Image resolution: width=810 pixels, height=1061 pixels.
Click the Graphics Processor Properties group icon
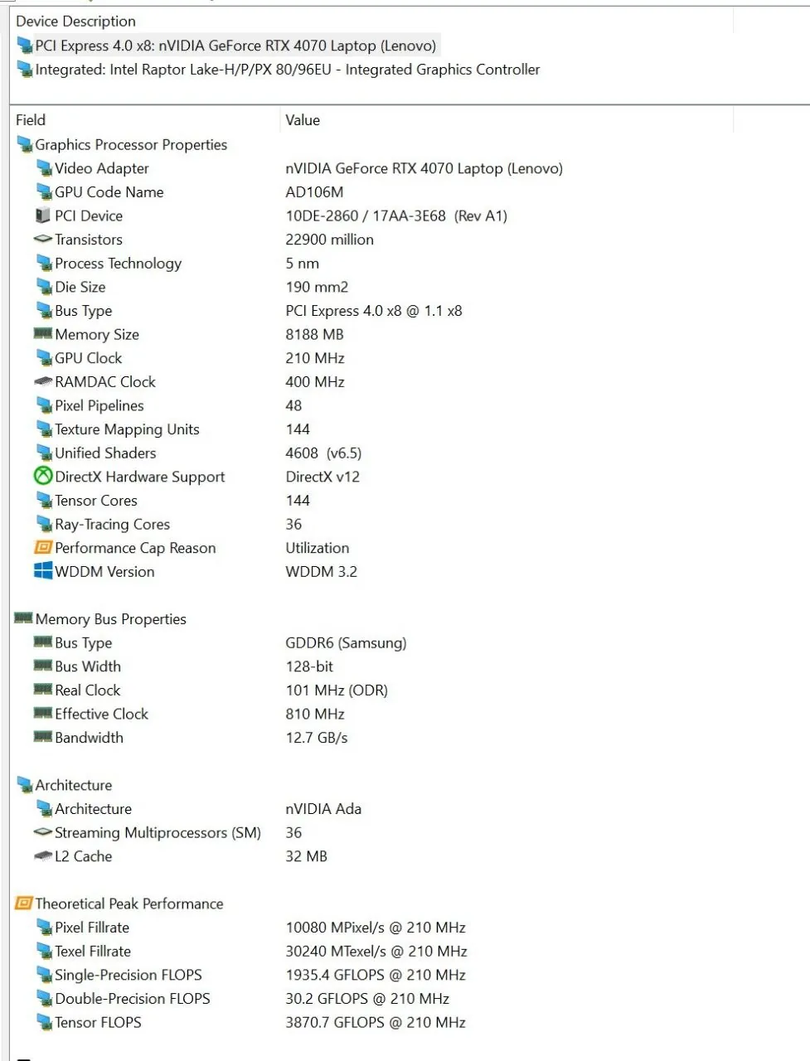click(x=25, y=145)
